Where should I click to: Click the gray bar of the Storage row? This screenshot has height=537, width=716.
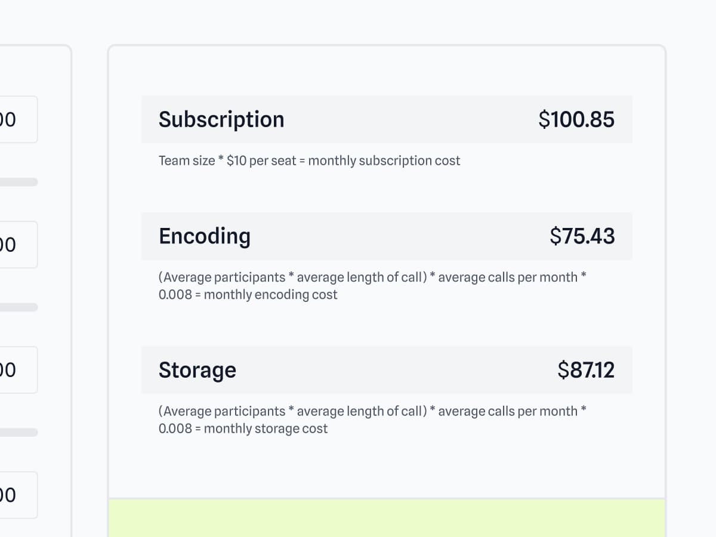[x=397, y=370]
